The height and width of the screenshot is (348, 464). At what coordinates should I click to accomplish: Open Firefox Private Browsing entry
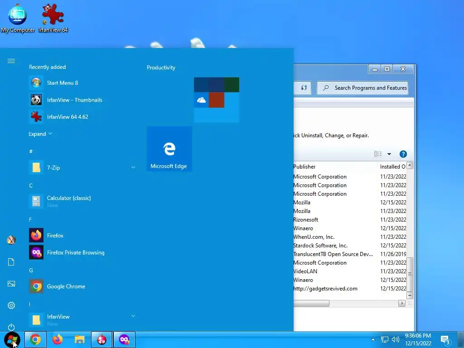click(x=83, y=252)
